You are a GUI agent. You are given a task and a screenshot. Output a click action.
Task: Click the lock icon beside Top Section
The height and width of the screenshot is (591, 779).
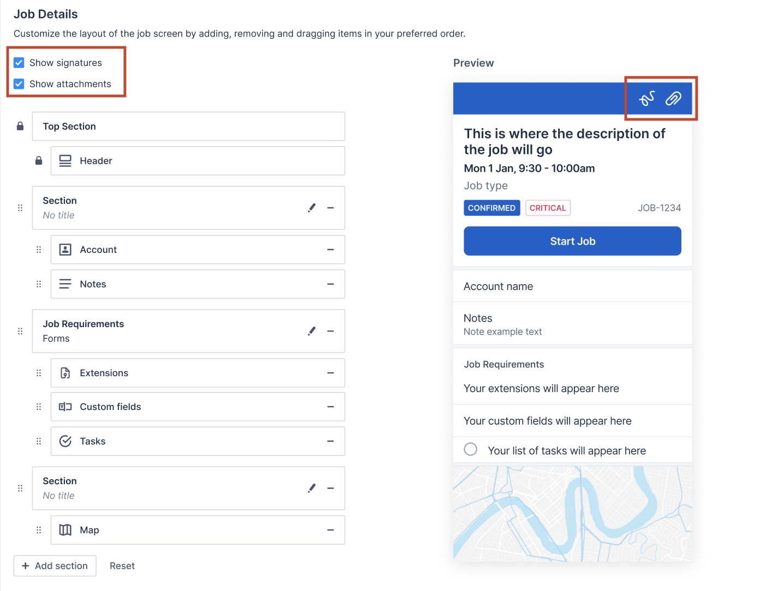coord(20,126)
